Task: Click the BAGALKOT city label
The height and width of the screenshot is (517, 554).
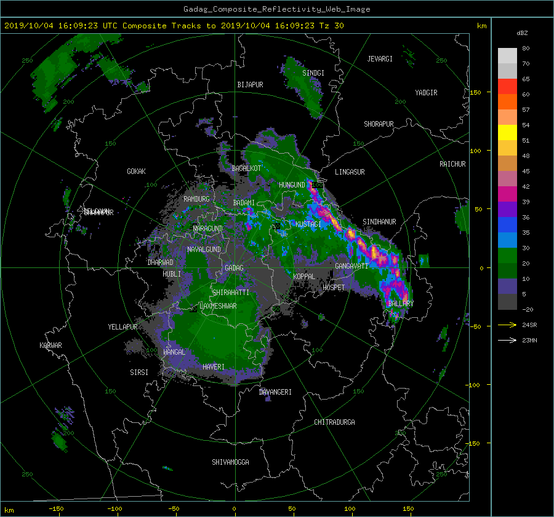Action: pos(246,168)
